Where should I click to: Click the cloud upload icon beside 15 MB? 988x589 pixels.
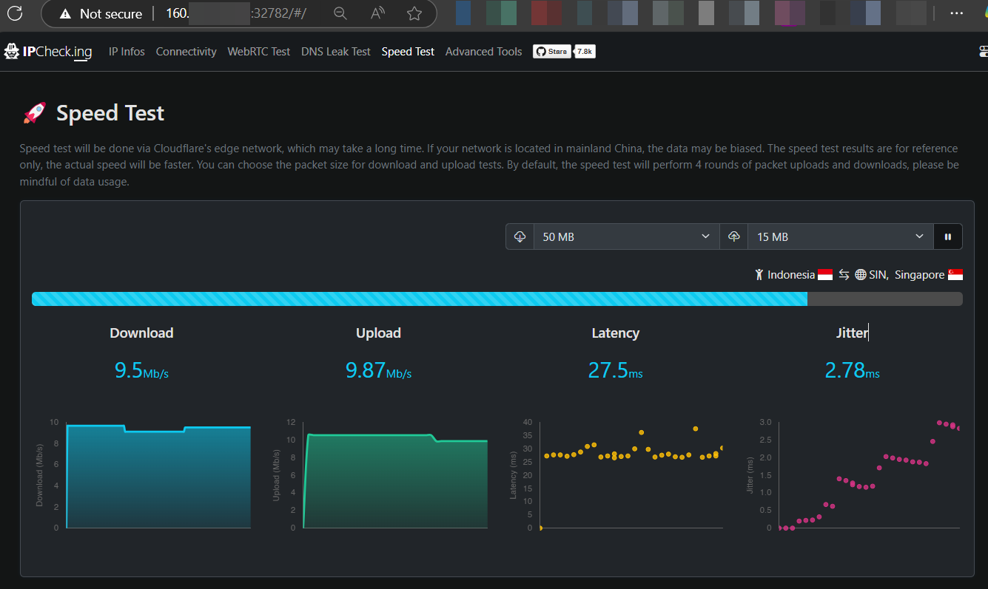coord(734,236)
